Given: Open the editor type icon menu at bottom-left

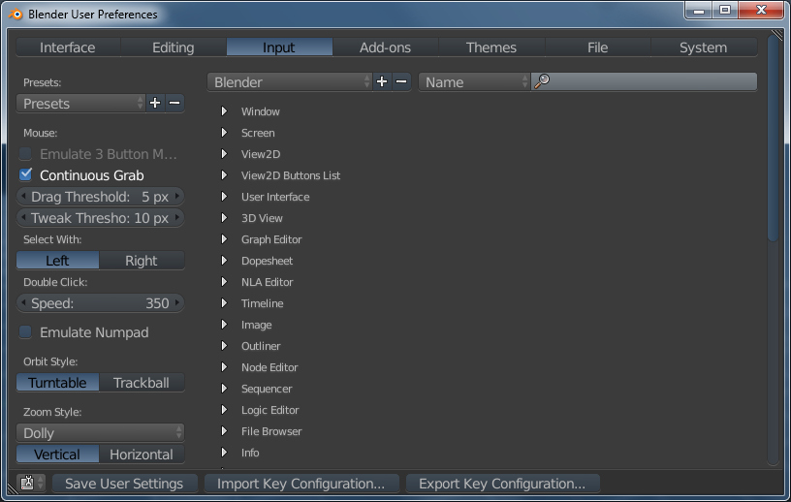Looking at the screenshot, I should click(31, 484).
